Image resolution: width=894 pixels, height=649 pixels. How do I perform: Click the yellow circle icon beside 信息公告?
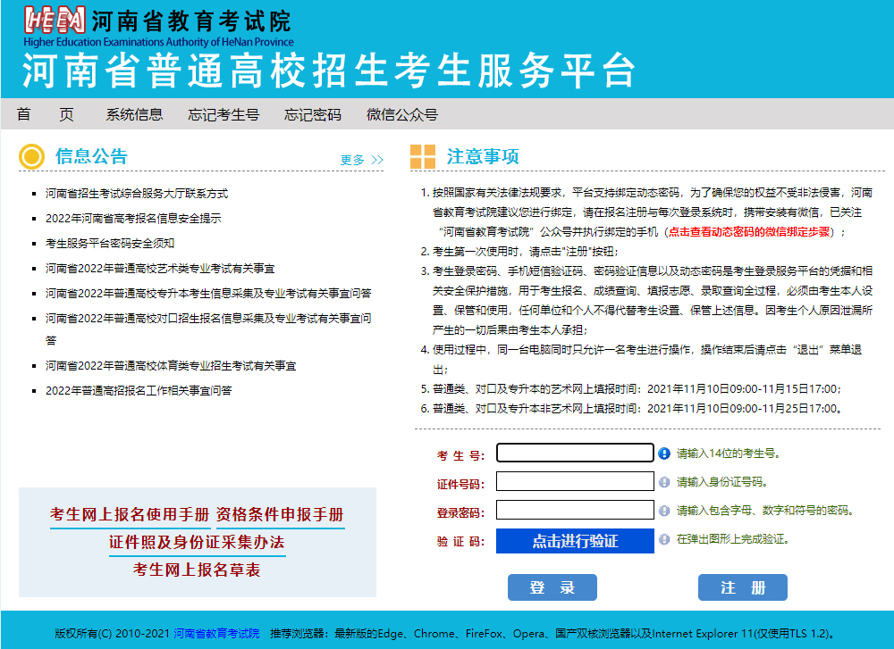(x=31, y=156)
